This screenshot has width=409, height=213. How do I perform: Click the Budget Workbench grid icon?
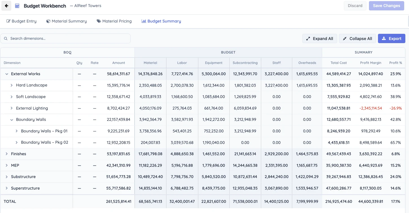click(x=17, y=6)
